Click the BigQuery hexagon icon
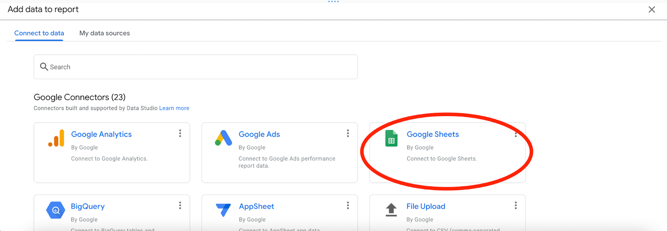 click(56, 210)
